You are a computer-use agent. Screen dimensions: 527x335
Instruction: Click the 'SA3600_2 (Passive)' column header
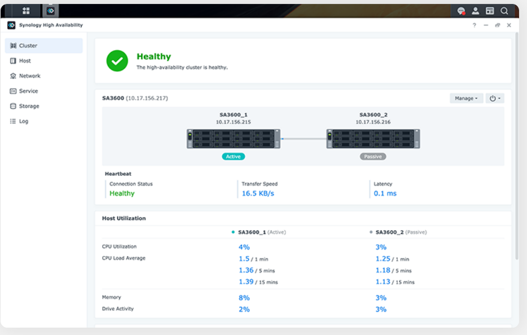(401, 232)
